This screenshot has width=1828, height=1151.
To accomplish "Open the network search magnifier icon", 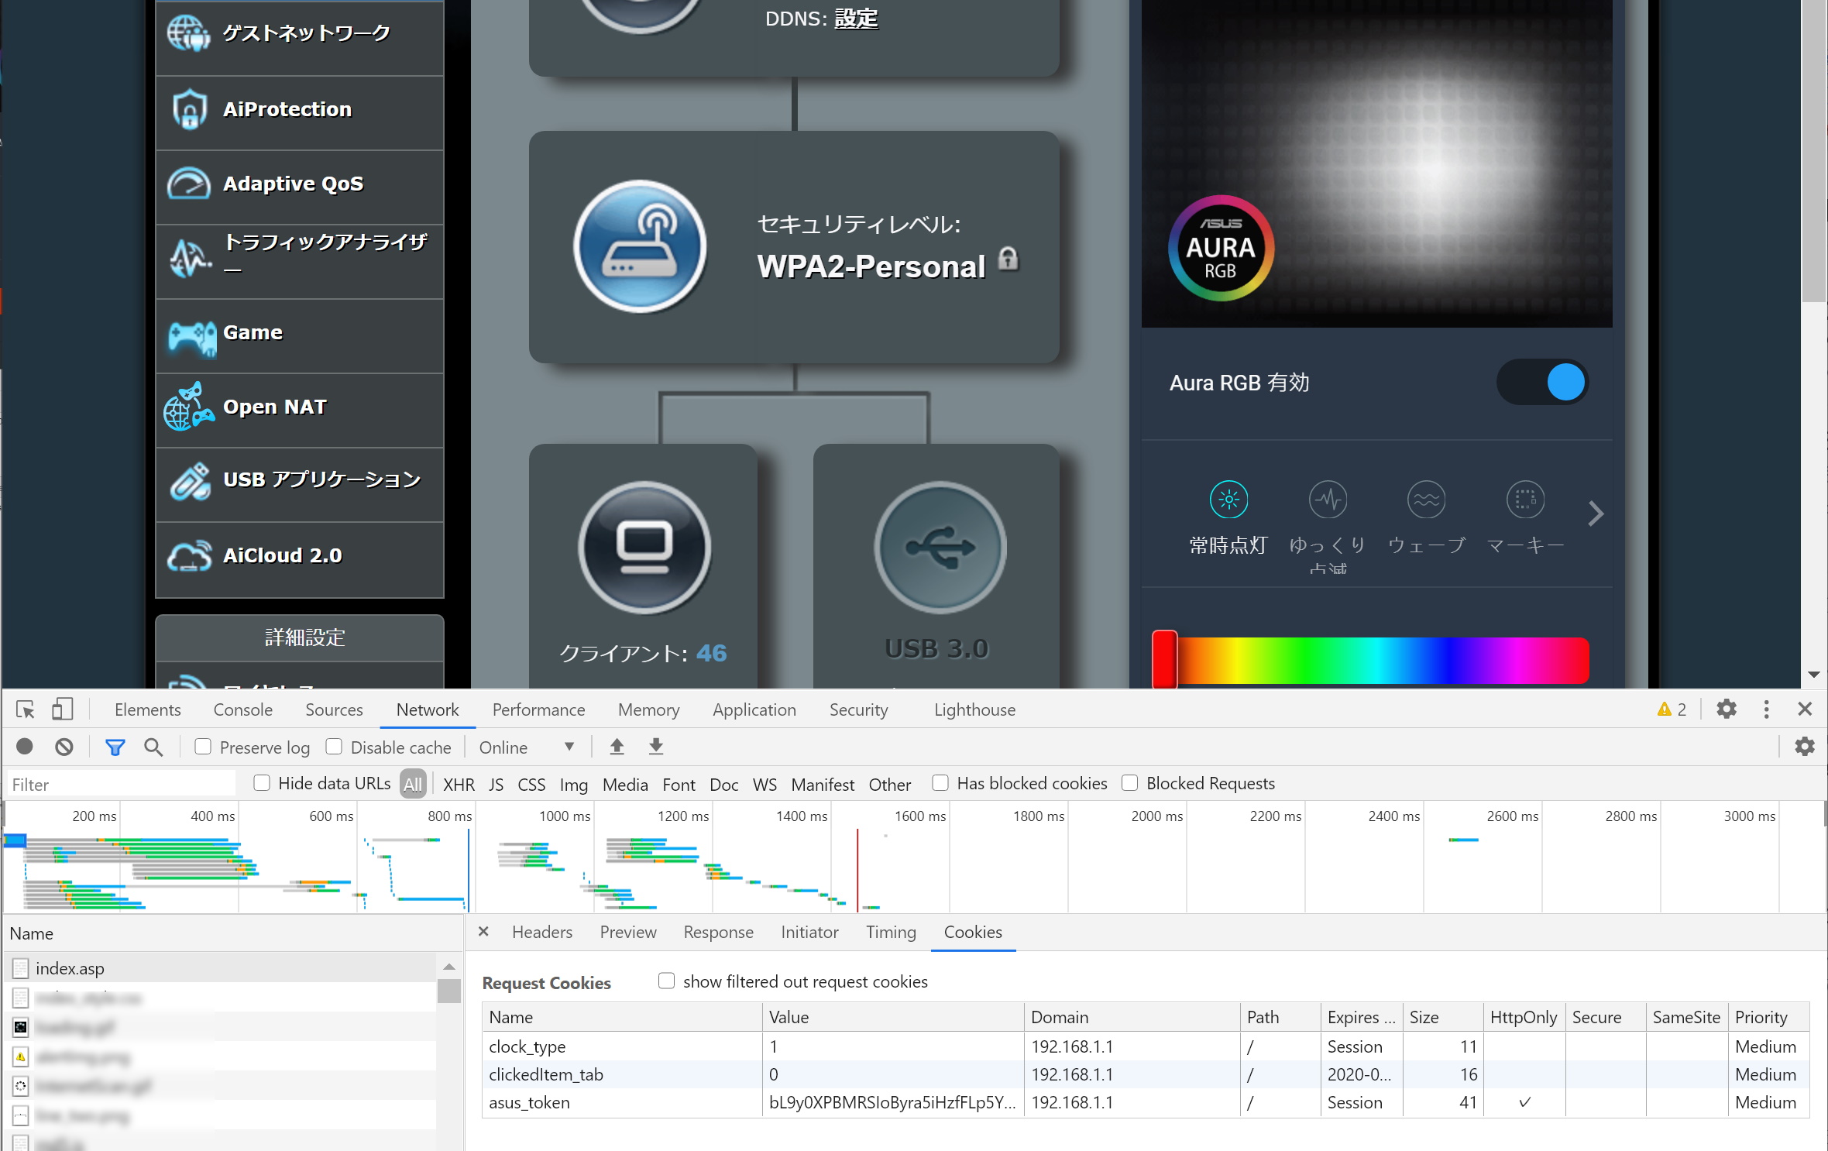I will (153, 747).
